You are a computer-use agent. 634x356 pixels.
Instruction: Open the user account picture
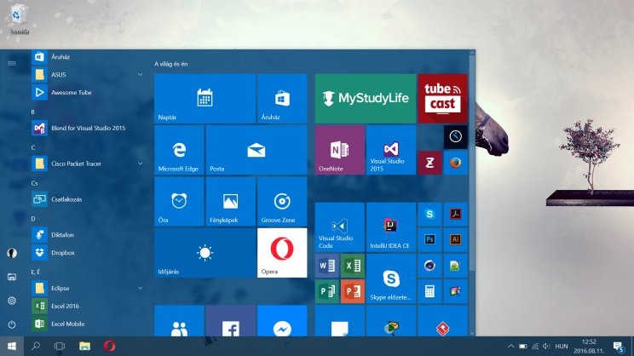[x=12, y=253]
